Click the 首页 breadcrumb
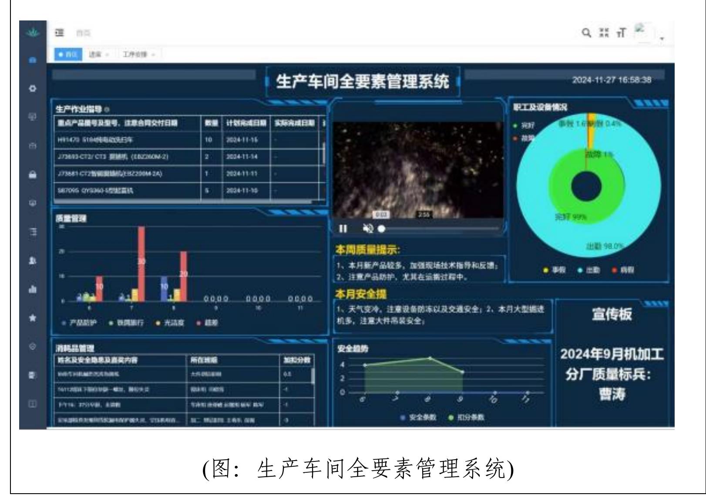The width and height of the screenshot is (706, 498). tap(83, 33)
